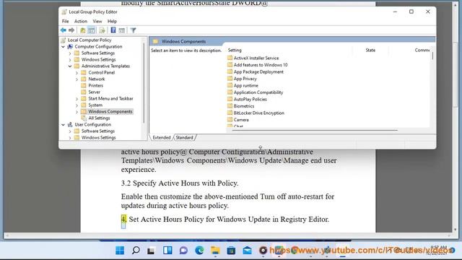This screenshot has width=462, height=260.
Task: Select Local Computer Policy root node
Action: coord(90,40)
